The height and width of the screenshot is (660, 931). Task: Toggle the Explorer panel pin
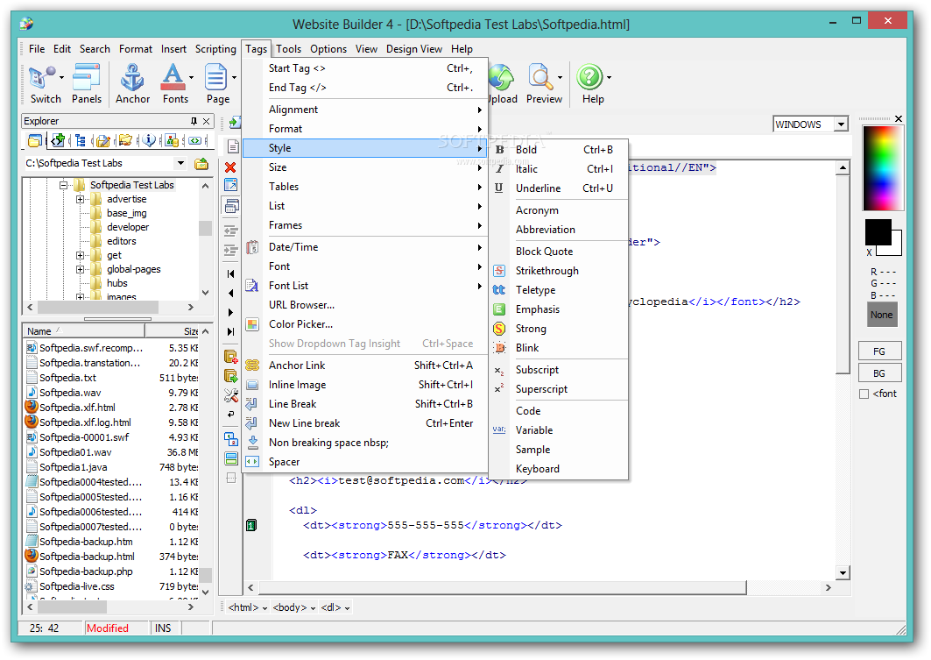pos(194,121)
